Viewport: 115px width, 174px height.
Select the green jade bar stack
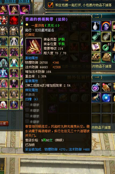point(96,36)
